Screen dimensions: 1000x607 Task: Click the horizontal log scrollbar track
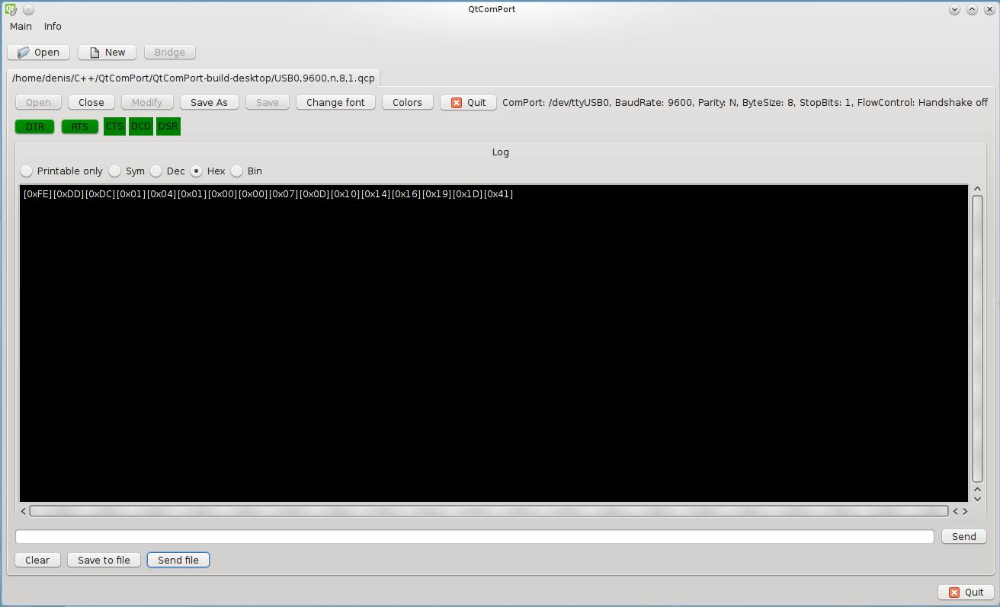click(x=489, y=511)
